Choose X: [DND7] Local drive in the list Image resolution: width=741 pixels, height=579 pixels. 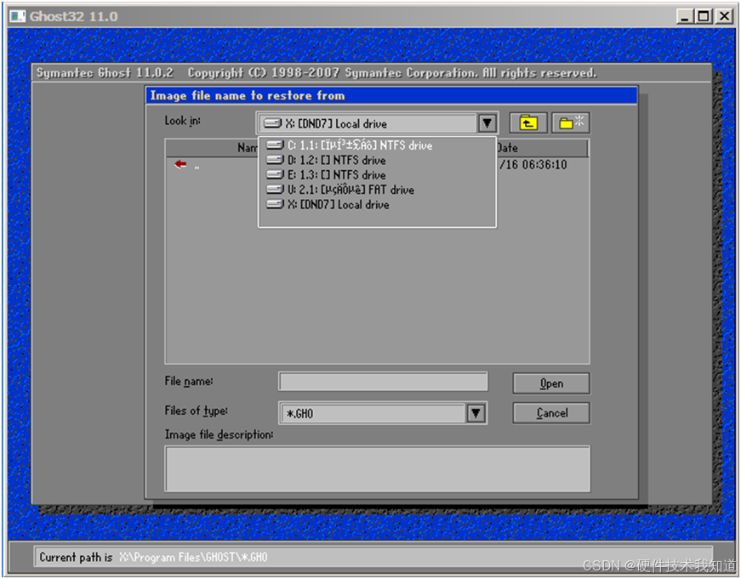click(x=377, y=205)
